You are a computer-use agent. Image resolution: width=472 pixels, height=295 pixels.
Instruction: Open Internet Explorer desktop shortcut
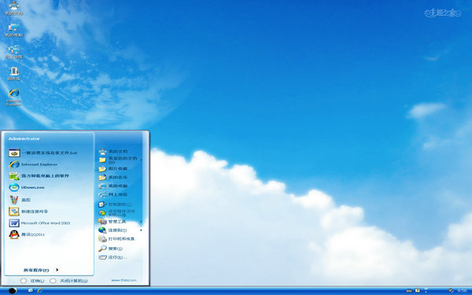[14, 97]
